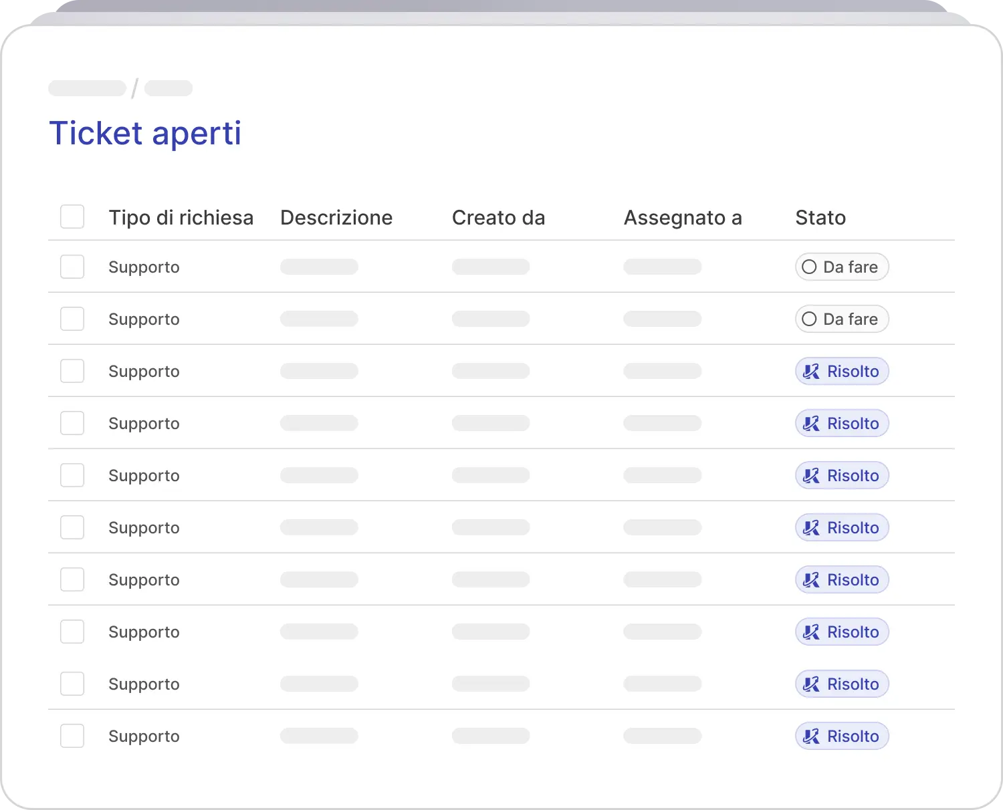Check the box of the last table row
Image resolution: width=1003 pixels, height=810 pixels.
point(72,736)
